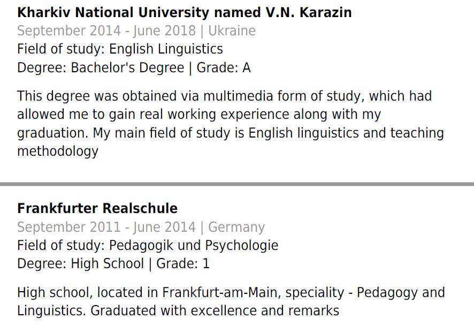Click the gray horizontal divider between entries

237,184
